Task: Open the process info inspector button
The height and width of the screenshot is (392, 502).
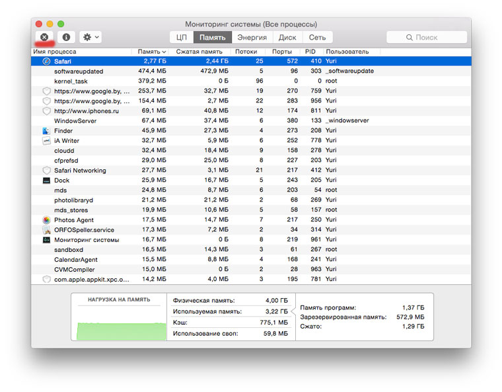Action: point(66,38)
